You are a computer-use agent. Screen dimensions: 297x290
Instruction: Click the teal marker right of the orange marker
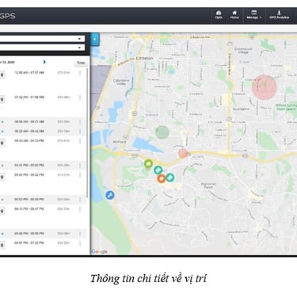click(x=170, y=177)
